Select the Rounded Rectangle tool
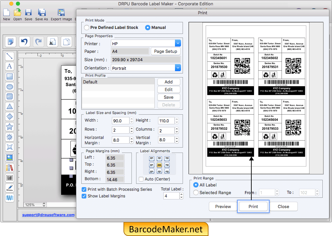This screenshot has height=236, width=332. coord(10,96)
